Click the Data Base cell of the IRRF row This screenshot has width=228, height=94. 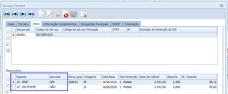point(110,82)
